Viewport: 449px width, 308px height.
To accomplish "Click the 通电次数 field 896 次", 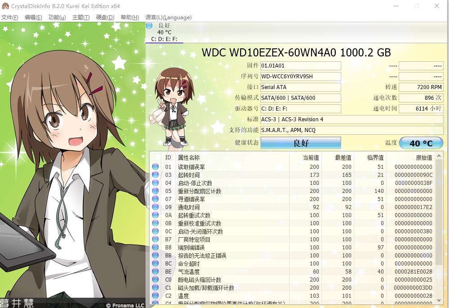I will 421,98.
